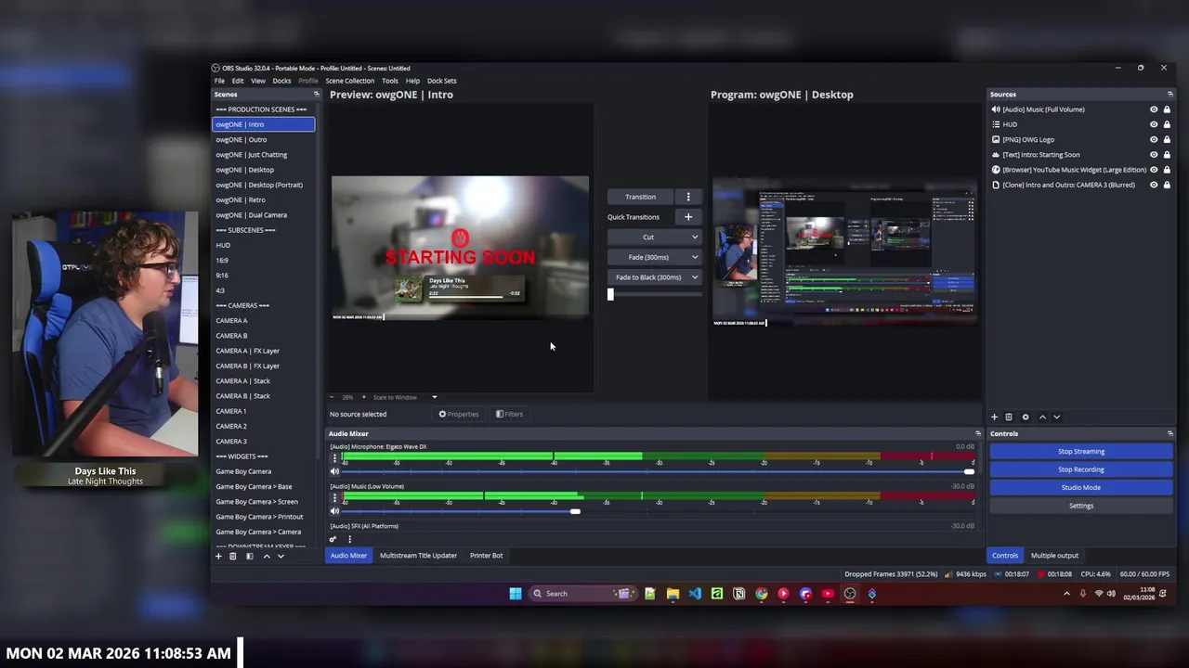Zoom in preview with plus icon
Image resolution: width=1189 pixels, height=668 pixels.
pos(363,397)
